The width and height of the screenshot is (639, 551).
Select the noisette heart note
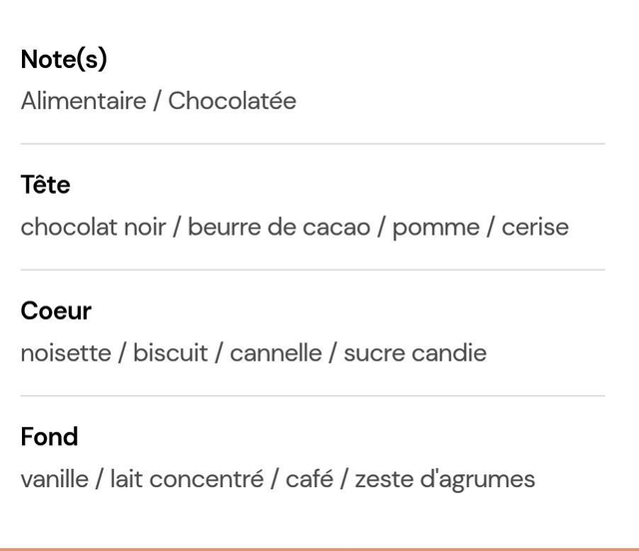[66, 353]
